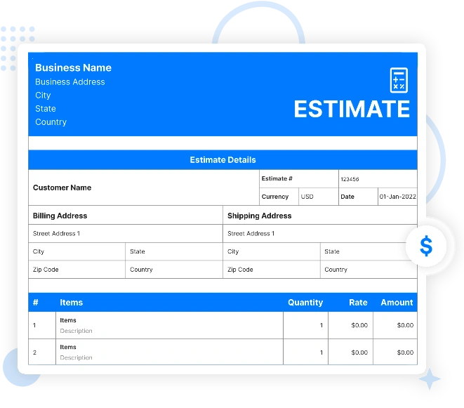This screenshot has height=408, width=464.
Task: Click the Currency label cell
Action: [279, 197]
